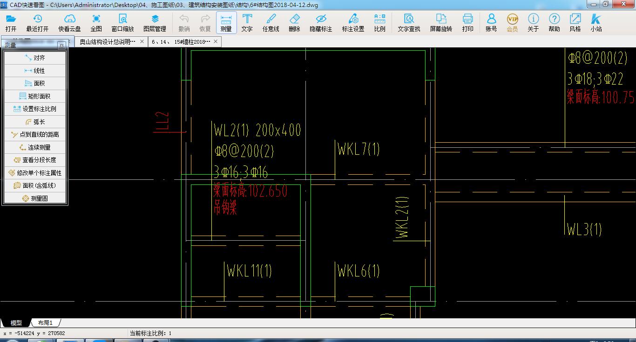Click the 3Φ18;3Φ22 rebar text

[x=595, y=79]
